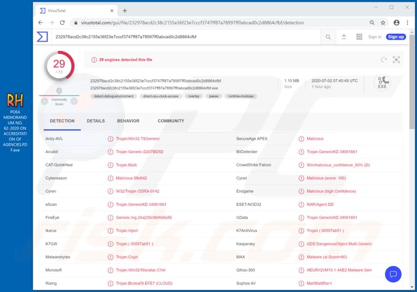This screenshot has width=417, height=292.
Task: Click the '29 engines detected this file' warning icon
Action: [94, 60]
